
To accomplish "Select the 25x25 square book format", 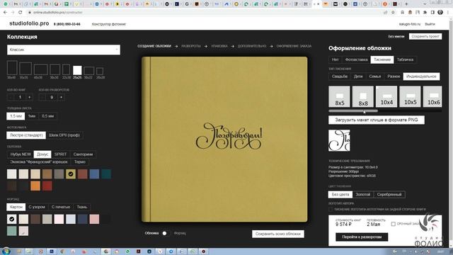I will point(77,70).
